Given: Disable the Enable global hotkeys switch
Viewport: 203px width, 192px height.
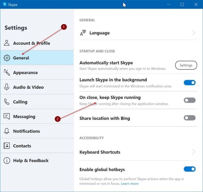Looking at the screenshot, I should (x=190, y=169).
